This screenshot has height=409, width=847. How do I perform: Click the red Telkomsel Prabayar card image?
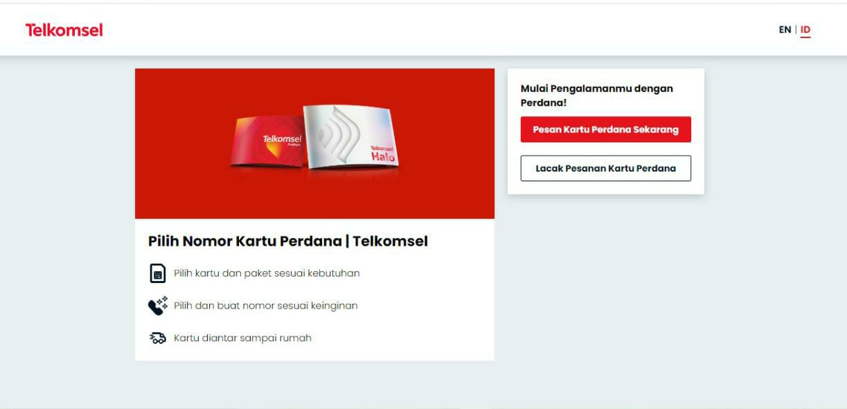(269, 141)
